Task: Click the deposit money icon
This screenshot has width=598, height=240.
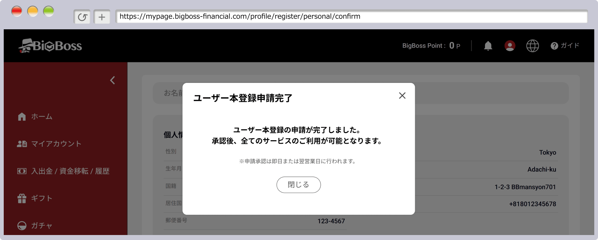Action: point(22,171)
